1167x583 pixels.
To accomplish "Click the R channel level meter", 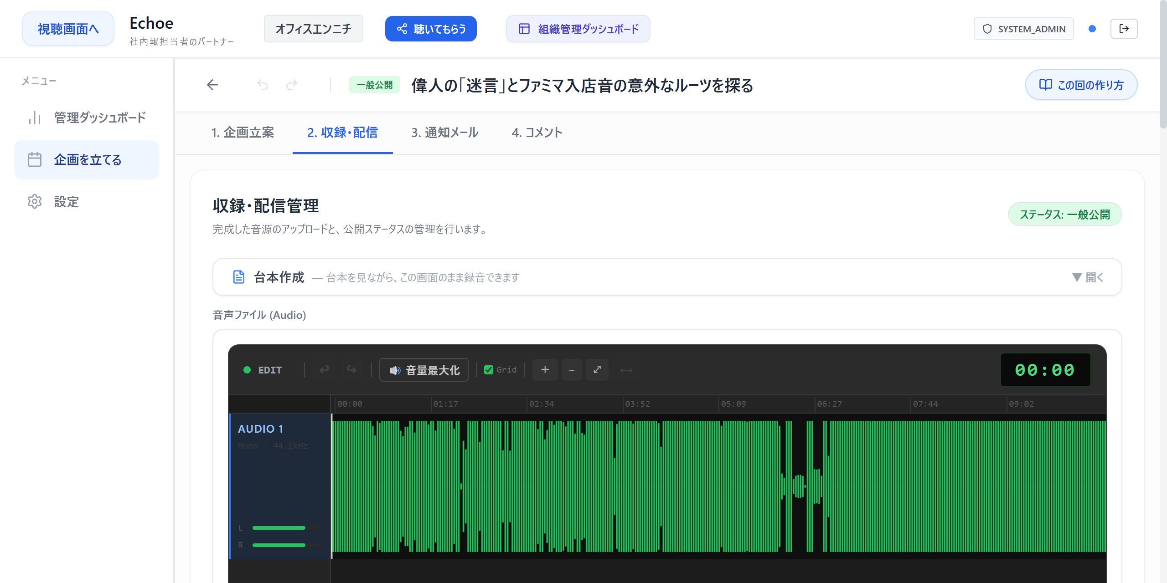I will 287,545.
